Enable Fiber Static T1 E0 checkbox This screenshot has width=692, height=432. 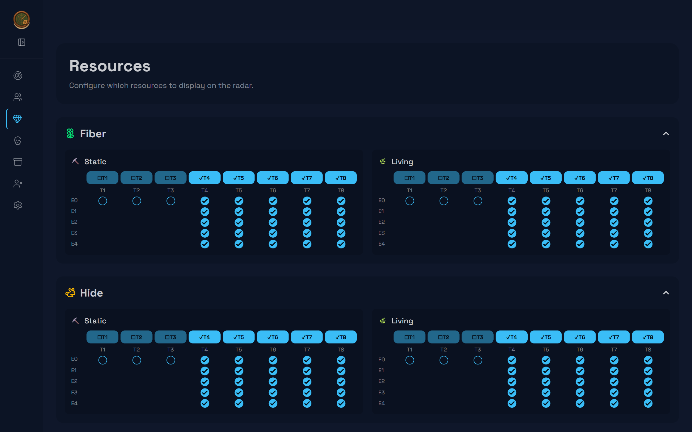(103, 201)
